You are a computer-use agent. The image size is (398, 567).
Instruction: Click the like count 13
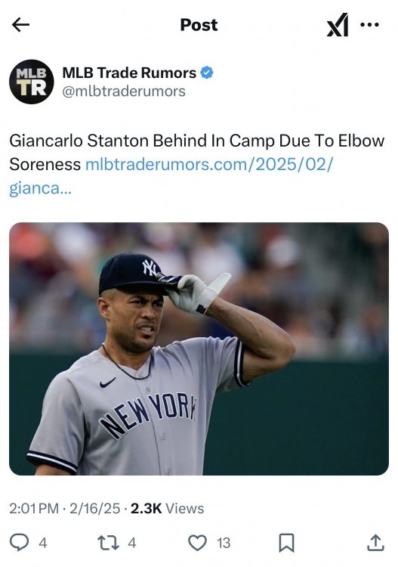(224, 543)
